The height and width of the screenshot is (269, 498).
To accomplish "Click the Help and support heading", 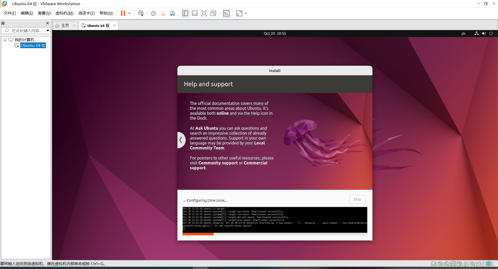I will [x=208, y=84].
